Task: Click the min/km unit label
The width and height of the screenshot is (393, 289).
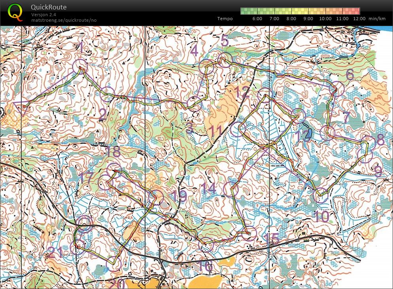Action: [x=377, y=19]
